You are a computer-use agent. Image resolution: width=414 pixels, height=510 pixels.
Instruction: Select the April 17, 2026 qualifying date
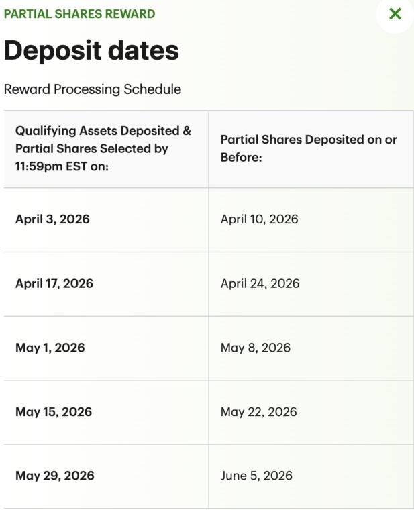pyautogui.click(x=54, y=283)
